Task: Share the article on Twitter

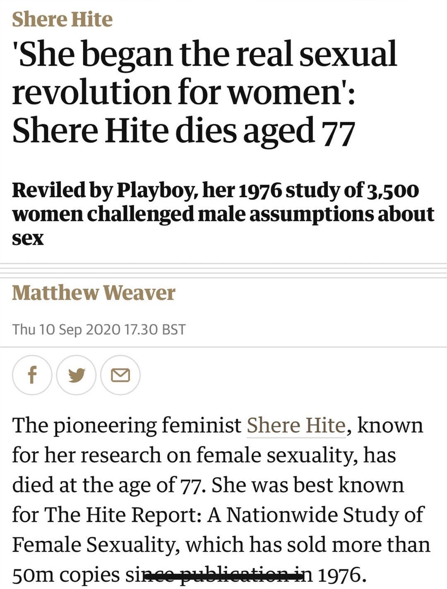Action: 77,375
